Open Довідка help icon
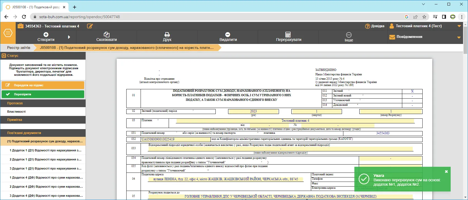The width and height of the screenshot is (468, 200). [x=368, y=26]
